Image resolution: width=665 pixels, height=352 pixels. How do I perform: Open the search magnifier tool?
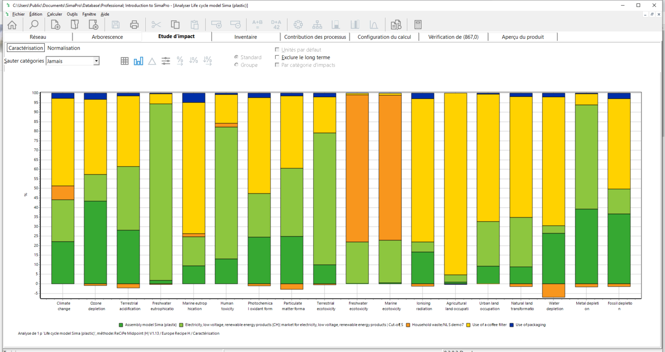point(34,25)
